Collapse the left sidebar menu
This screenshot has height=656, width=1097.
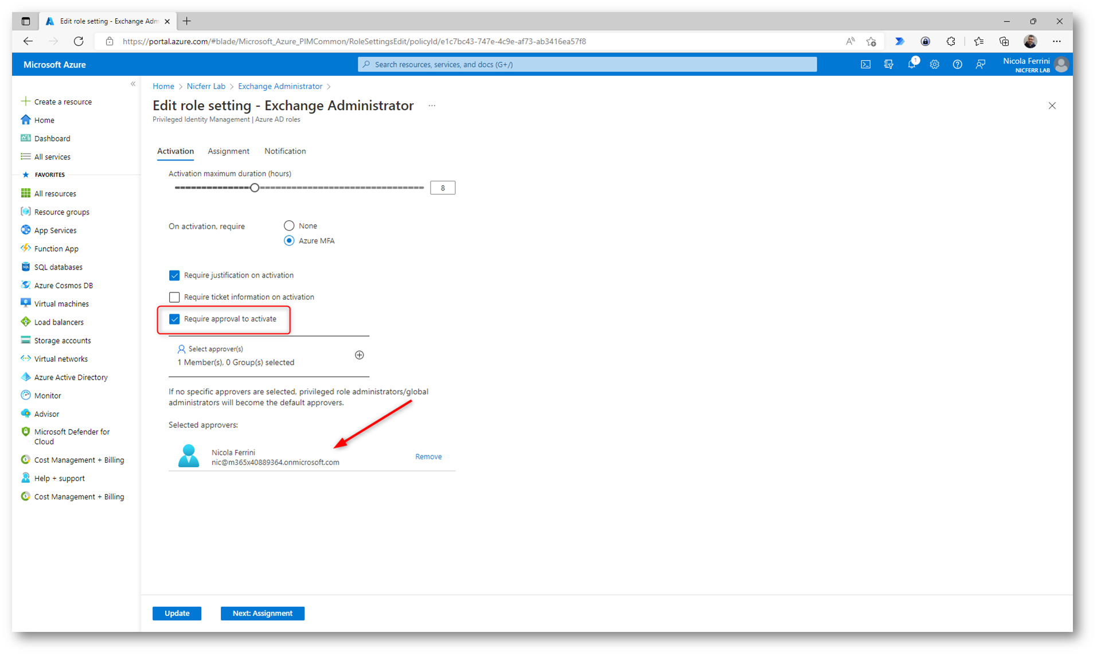click(x=133, y=84)
